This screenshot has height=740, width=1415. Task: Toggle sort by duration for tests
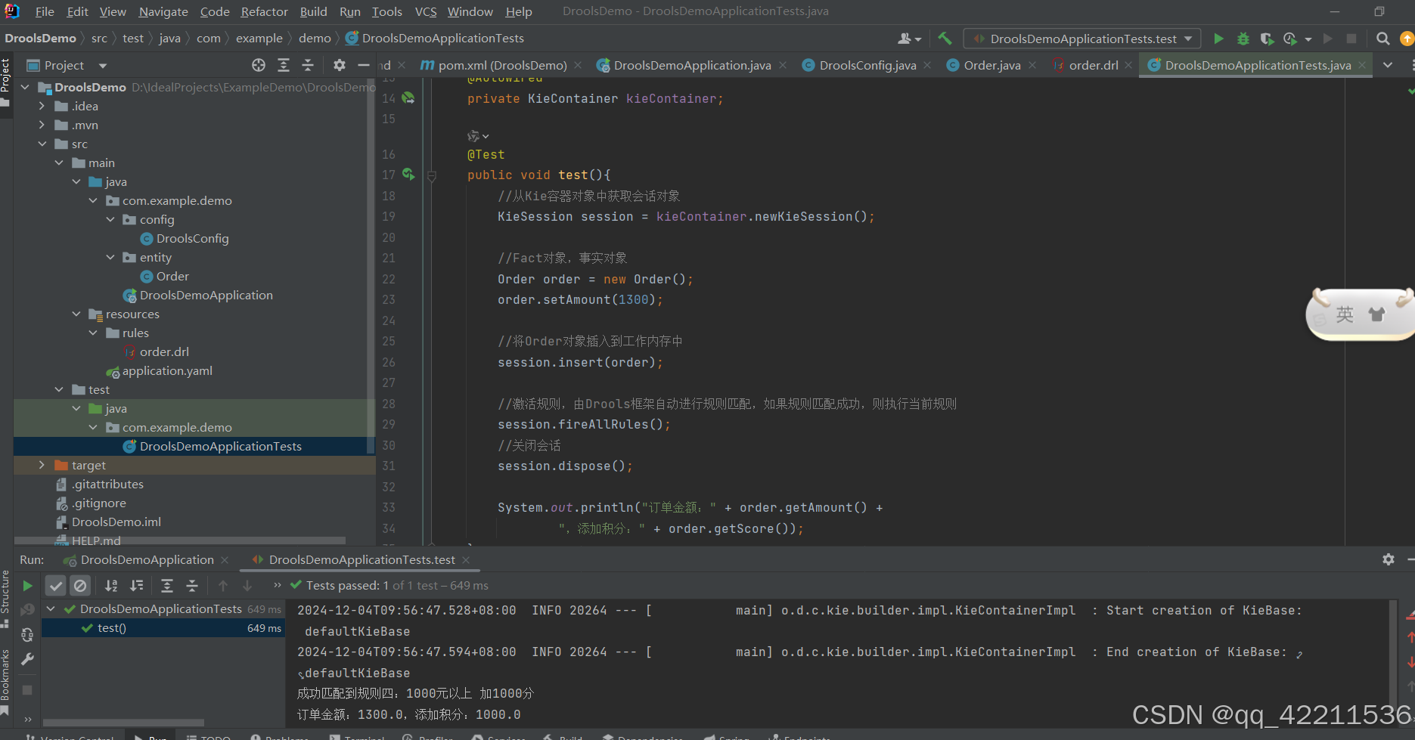(x=137, y=586)
